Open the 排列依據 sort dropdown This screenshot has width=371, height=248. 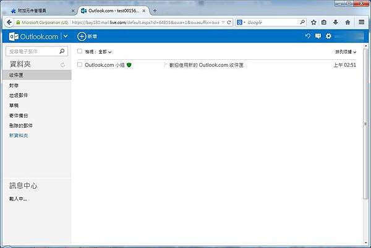point(346,52)
